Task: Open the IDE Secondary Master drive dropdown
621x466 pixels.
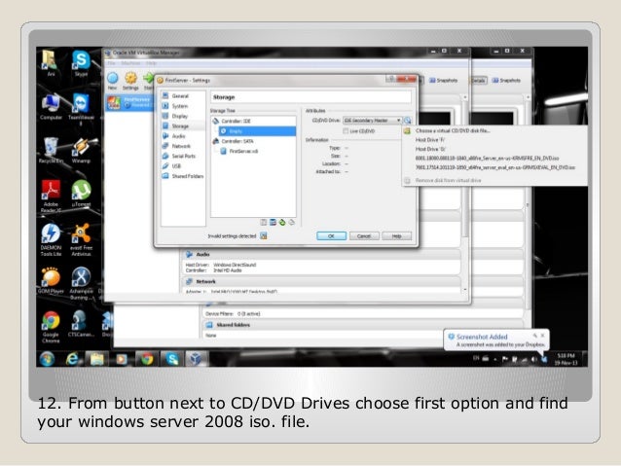Action: 372,121
